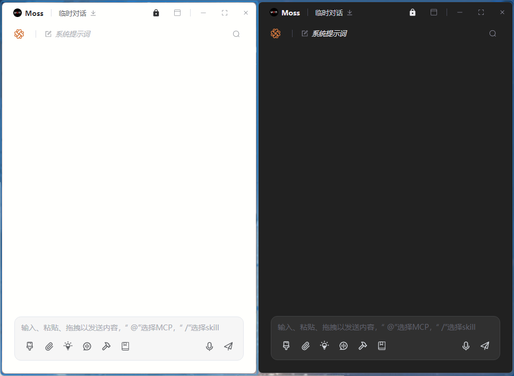Click the search magnifier in light window
514x376 pixels.
(236, 34)
